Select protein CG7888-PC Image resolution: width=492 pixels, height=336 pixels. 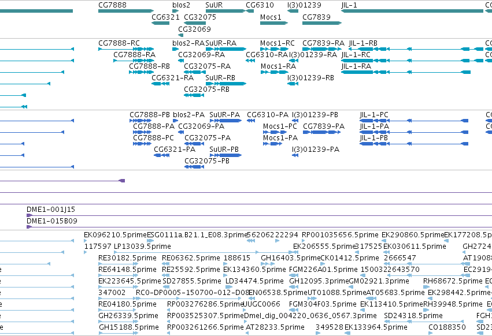(153, 138)
